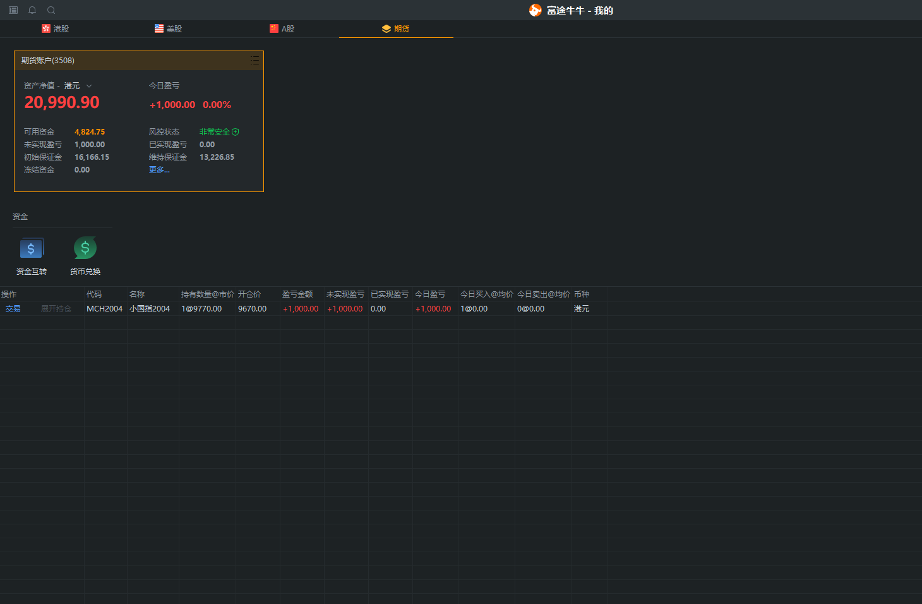The width and height of the screenshot is (922, 604).
Task: Click the 0@0.00 today sold cell
Action: coord(531,309)
